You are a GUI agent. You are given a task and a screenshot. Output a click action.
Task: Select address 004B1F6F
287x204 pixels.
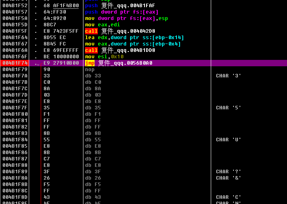pyautogui.click(x=15, y=57)
